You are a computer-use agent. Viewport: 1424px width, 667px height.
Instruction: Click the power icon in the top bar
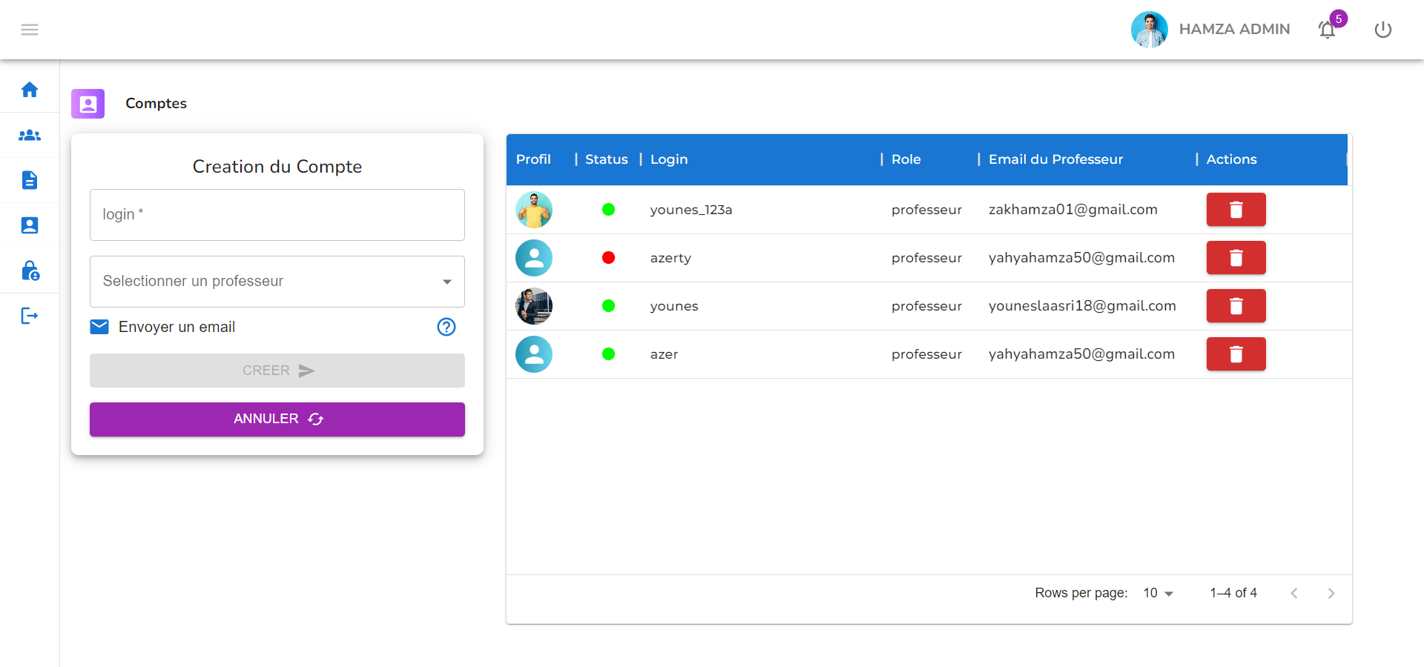click(1383, 30)
